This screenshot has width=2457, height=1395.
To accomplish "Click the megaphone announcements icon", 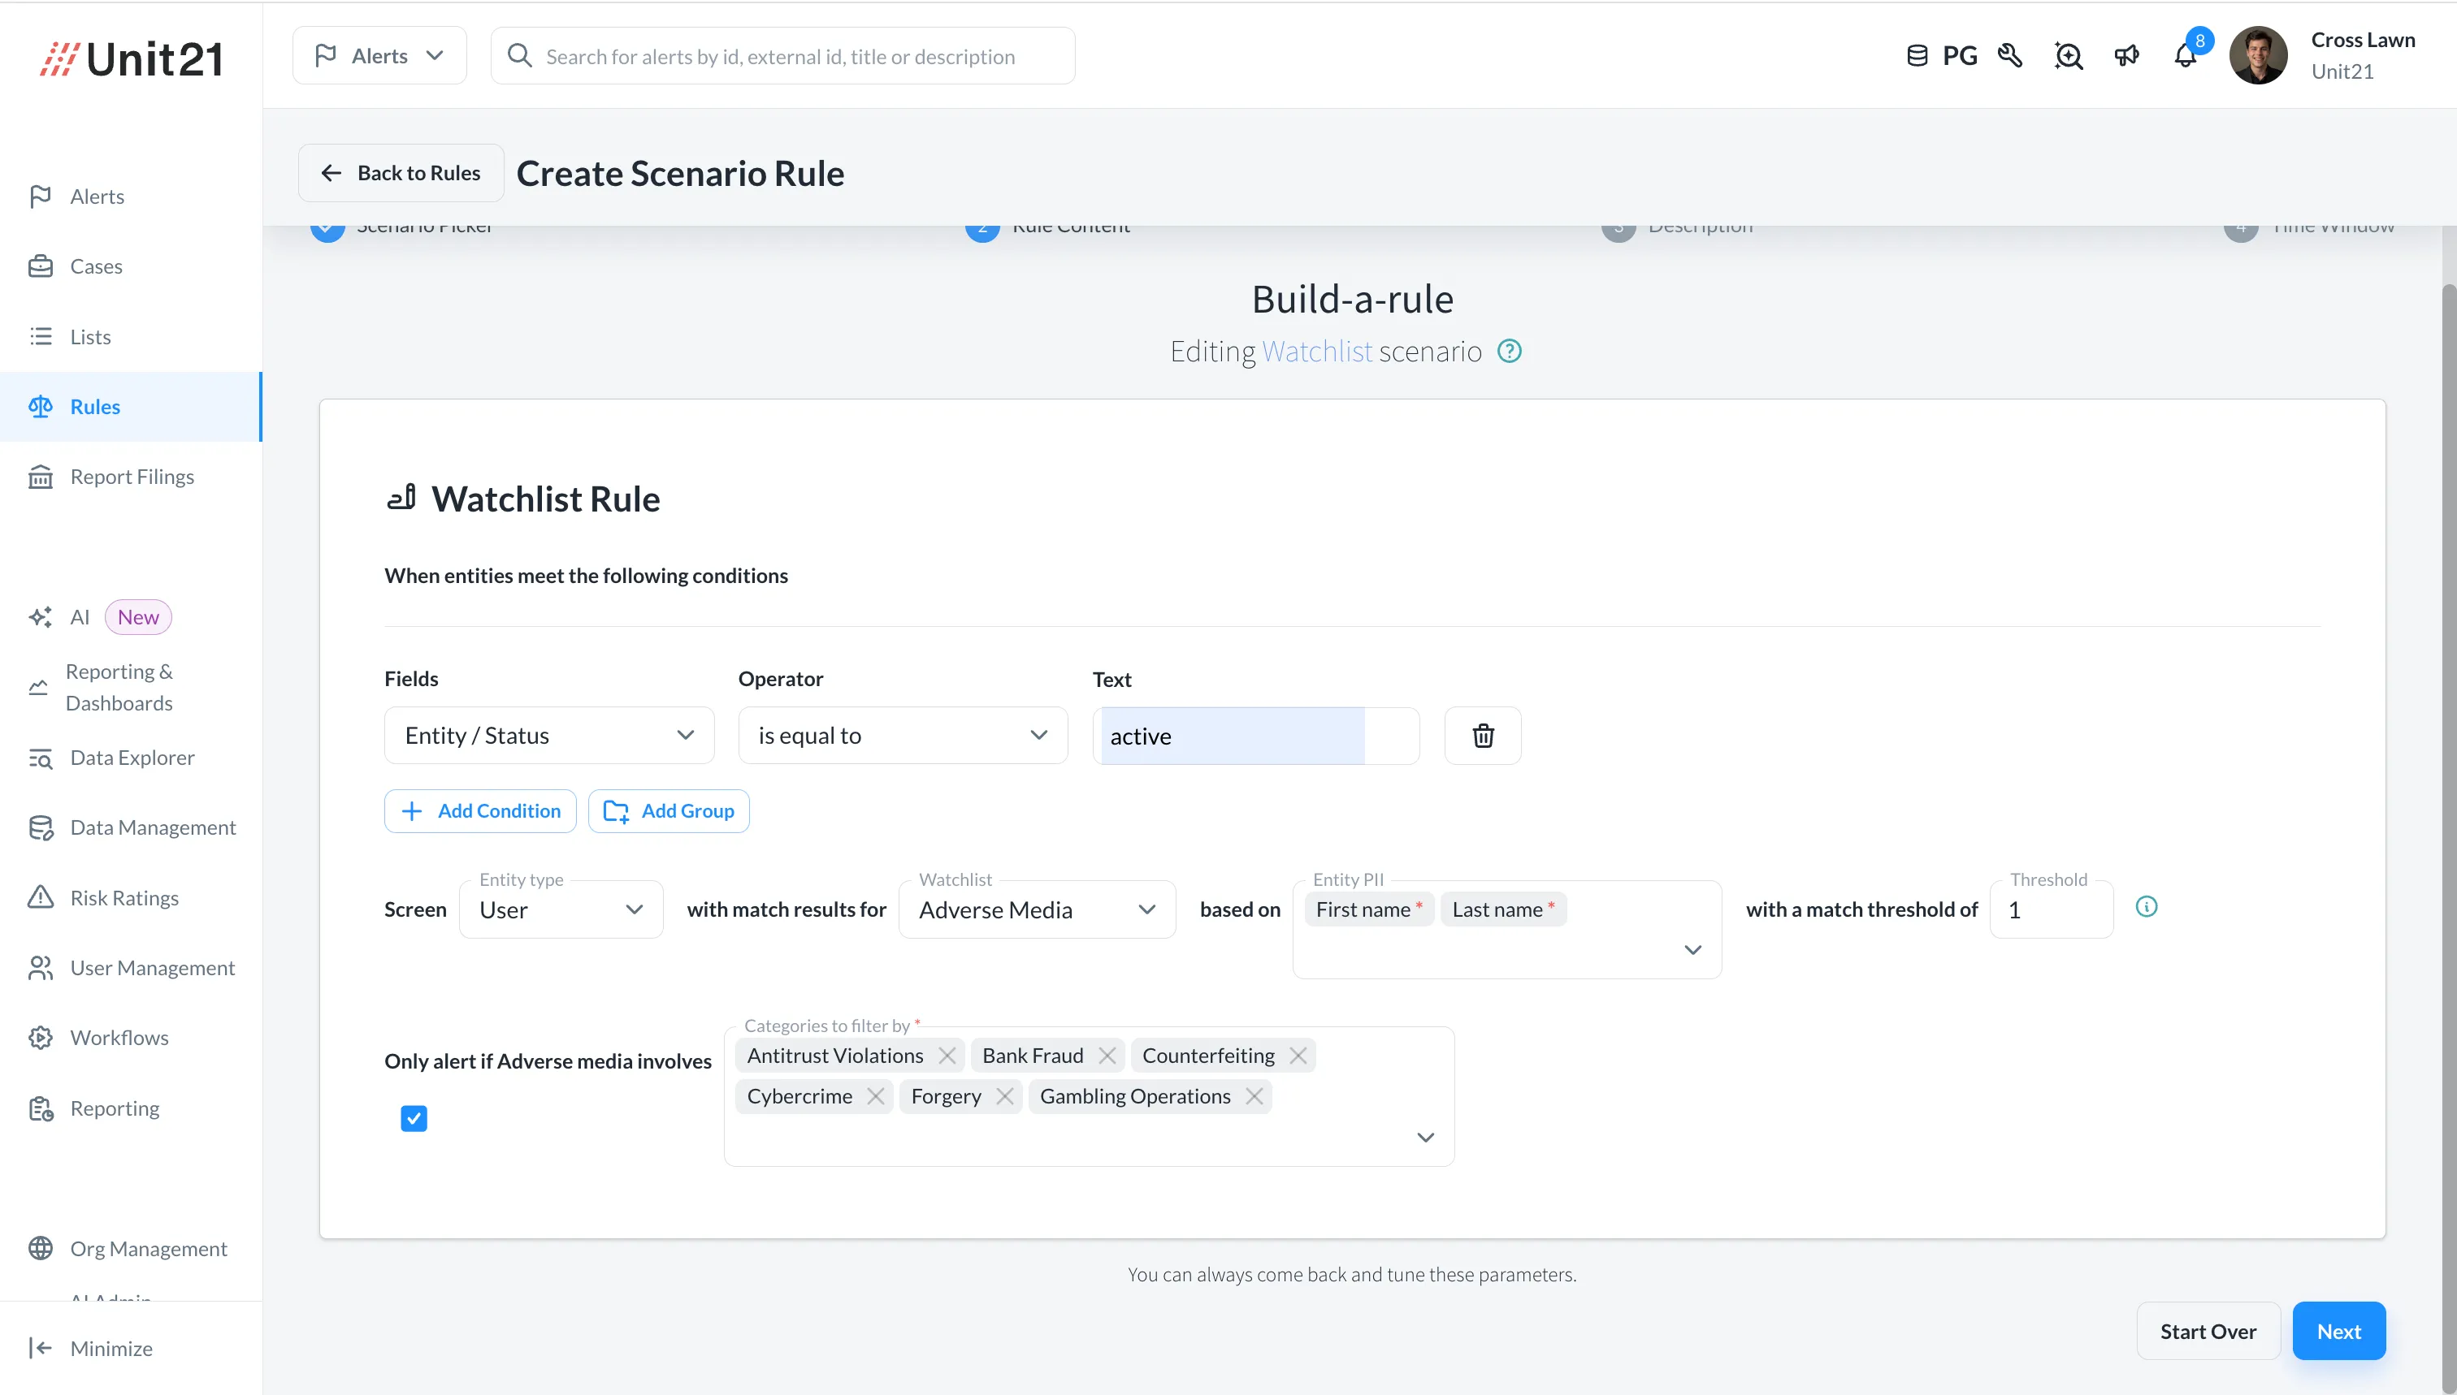I will (x=2126, y=57).
